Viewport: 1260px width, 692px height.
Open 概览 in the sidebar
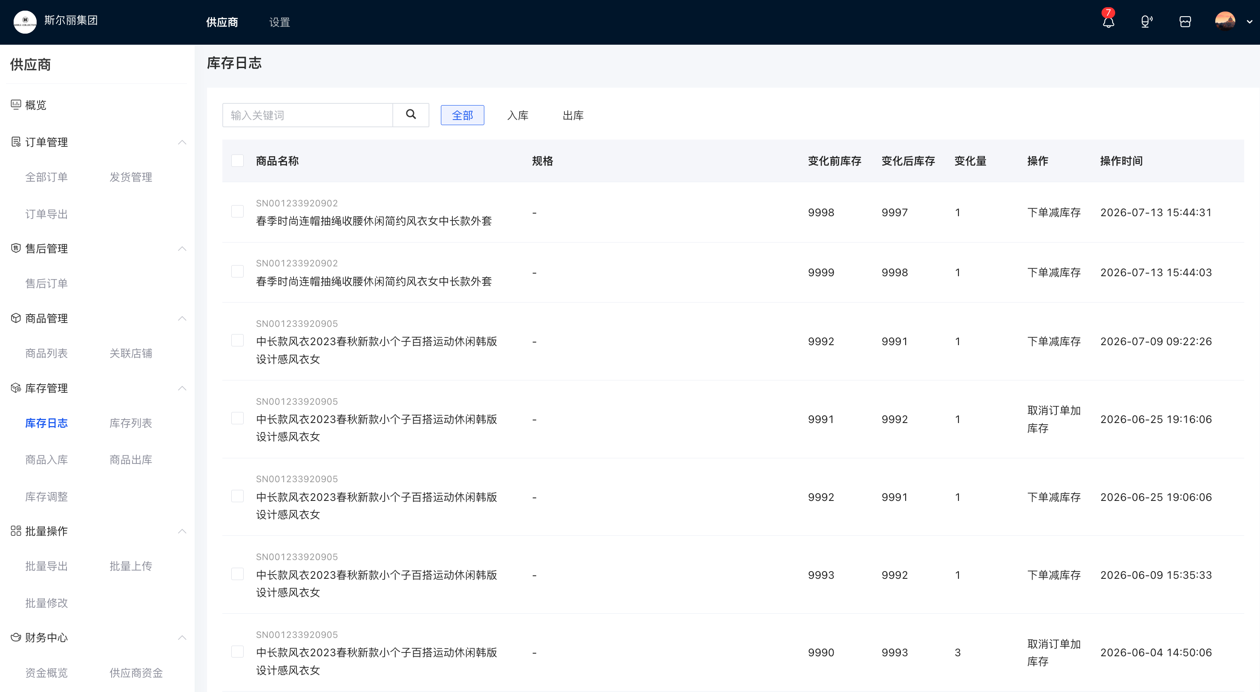36,105
